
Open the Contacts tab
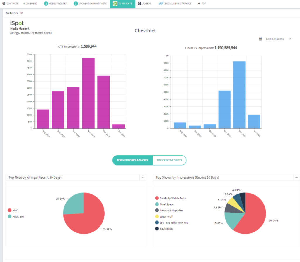pos(10,4)
